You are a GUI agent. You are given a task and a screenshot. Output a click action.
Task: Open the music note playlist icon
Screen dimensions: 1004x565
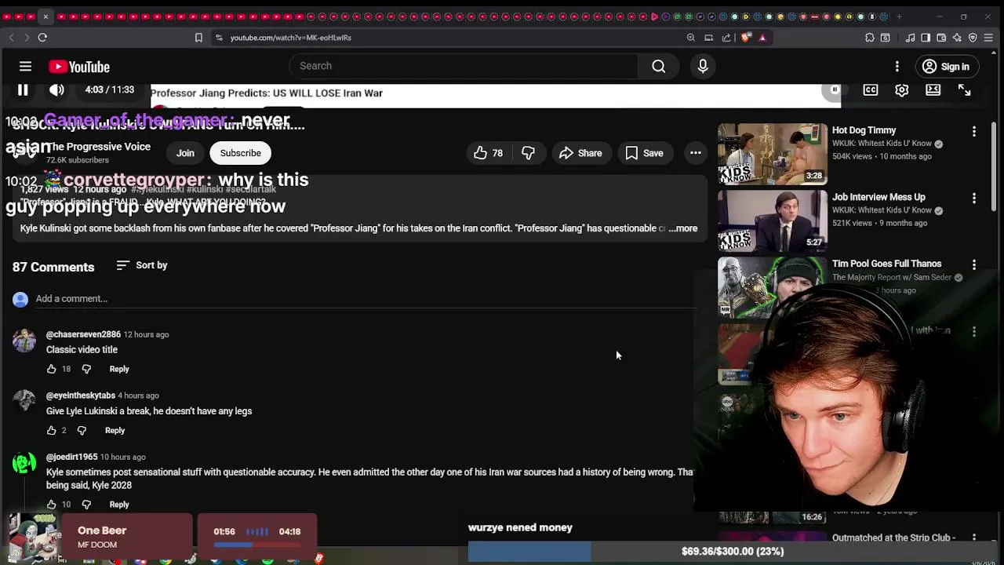click(910, 37)
